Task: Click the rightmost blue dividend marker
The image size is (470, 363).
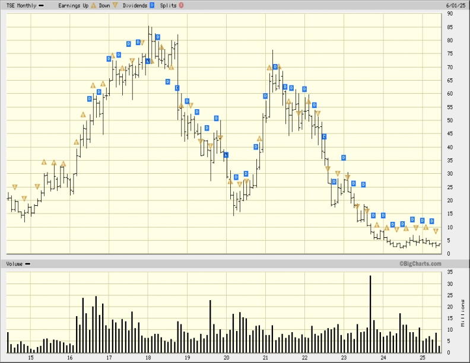Action: [432, 221]
